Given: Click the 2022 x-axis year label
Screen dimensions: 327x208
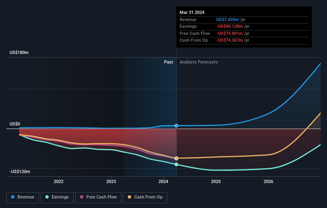Looking at the screenshot, I should point(59,181).
